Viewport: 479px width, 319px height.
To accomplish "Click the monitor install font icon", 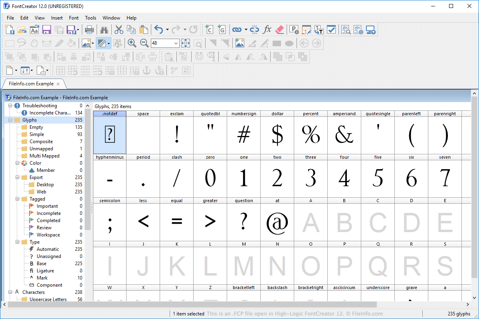I will [371, 30].
